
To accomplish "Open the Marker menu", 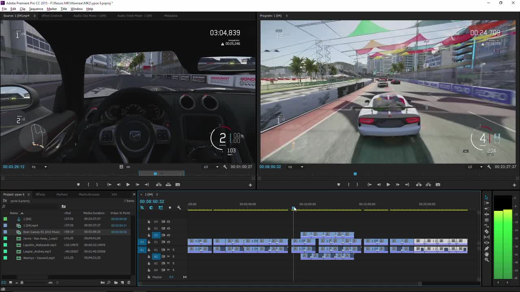I will click(52, 9).
